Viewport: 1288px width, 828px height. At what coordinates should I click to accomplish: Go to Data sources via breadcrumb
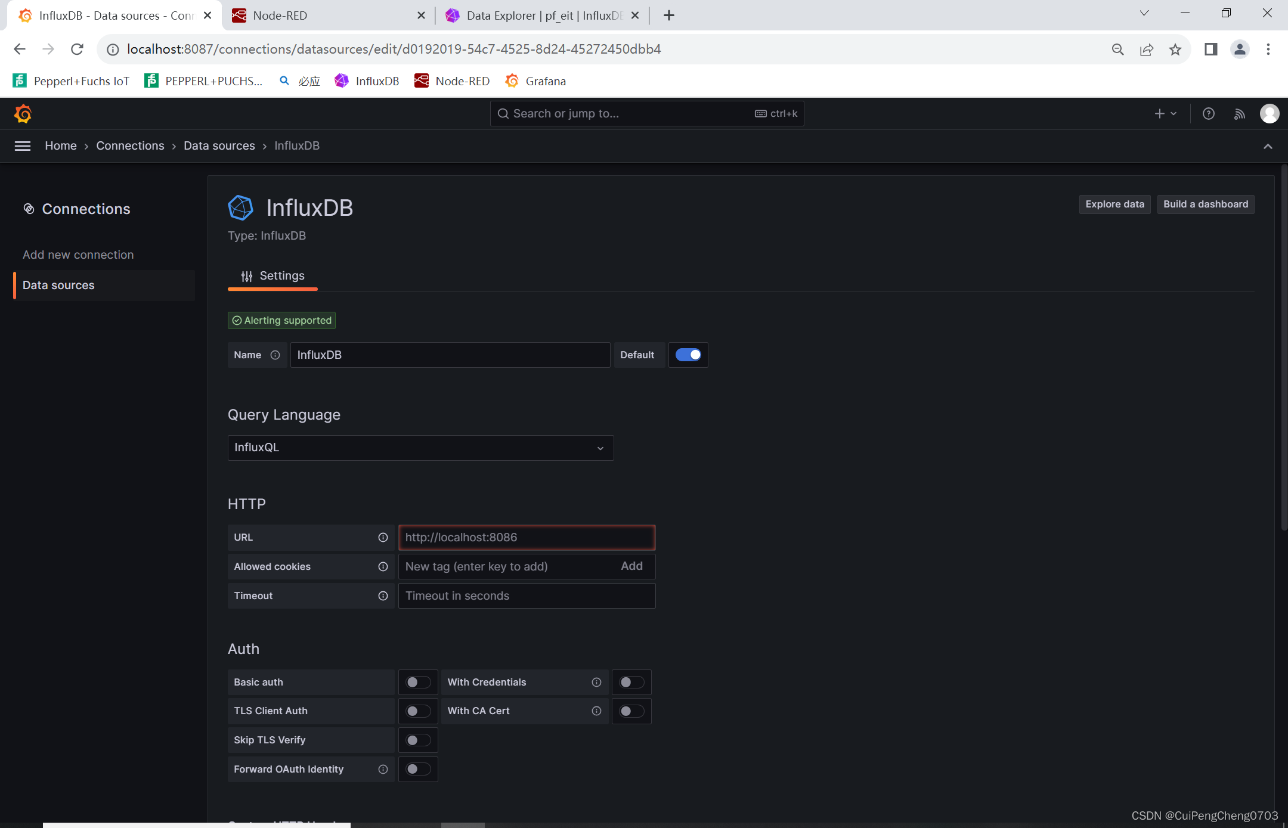click(219, 145)
